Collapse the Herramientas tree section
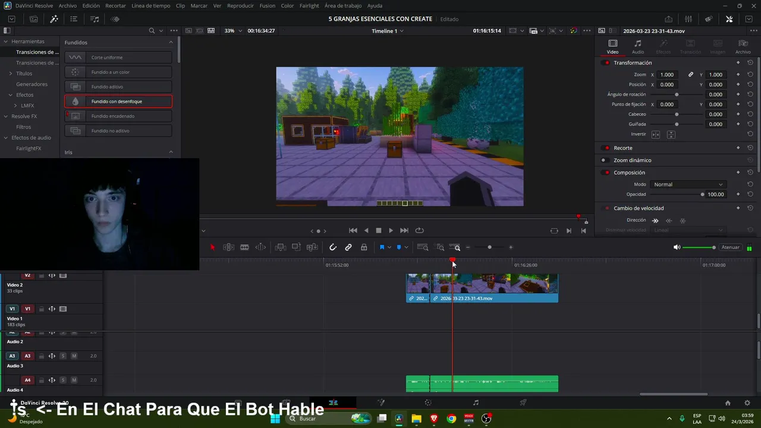Image resolution: width=761 pixels, height=428 pixels. (5, 42)
